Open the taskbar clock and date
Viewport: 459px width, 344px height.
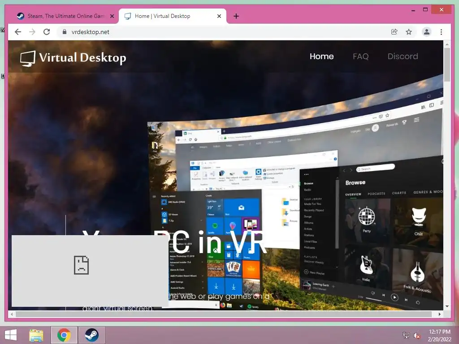pos(439,335)
